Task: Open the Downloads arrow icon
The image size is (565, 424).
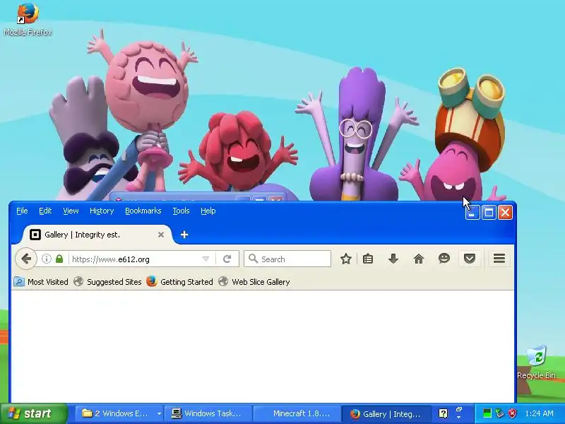Action: [x=393, y=259]
